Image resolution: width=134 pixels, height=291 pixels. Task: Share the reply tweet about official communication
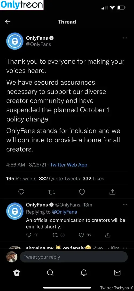(108, 235)
